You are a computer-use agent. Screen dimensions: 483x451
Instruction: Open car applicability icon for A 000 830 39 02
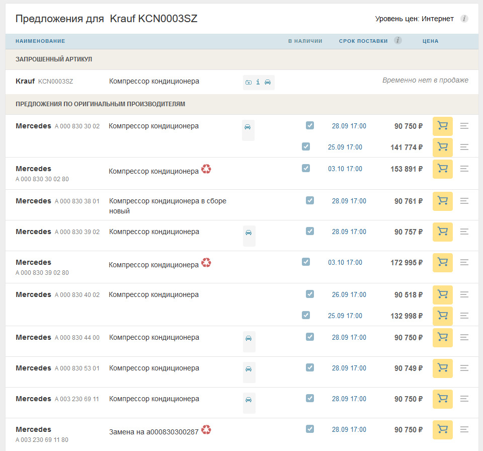[x=249, y=233]
